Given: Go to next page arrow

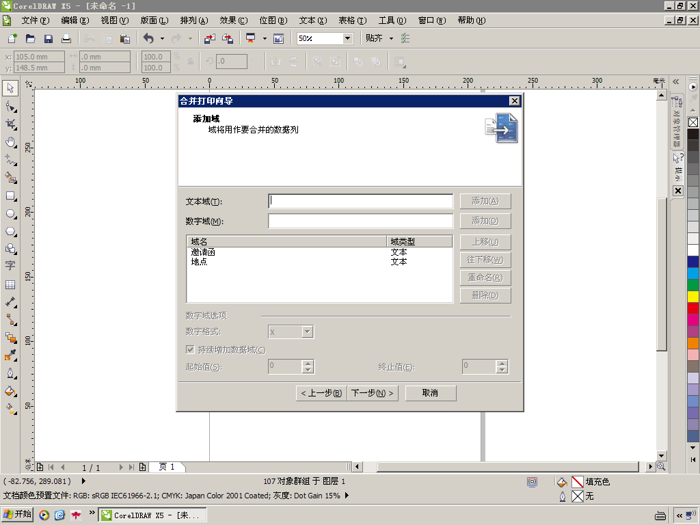Looking at the screenshot, I should click(x=121, y=467).
